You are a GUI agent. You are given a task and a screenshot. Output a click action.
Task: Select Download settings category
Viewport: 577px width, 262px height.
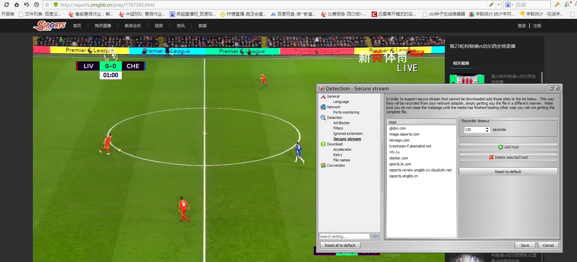coord(335,144)
